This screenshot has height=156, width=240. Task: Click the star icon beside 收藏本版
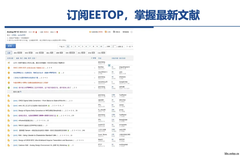tap(90, 32)
